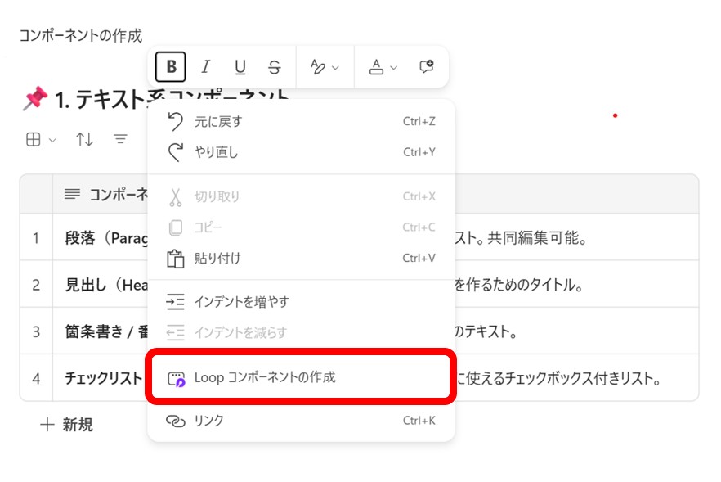The height and width of the screenshot is (482, 721).
Task: Click the sort arrows icon
Action: (x=84, y=140)
